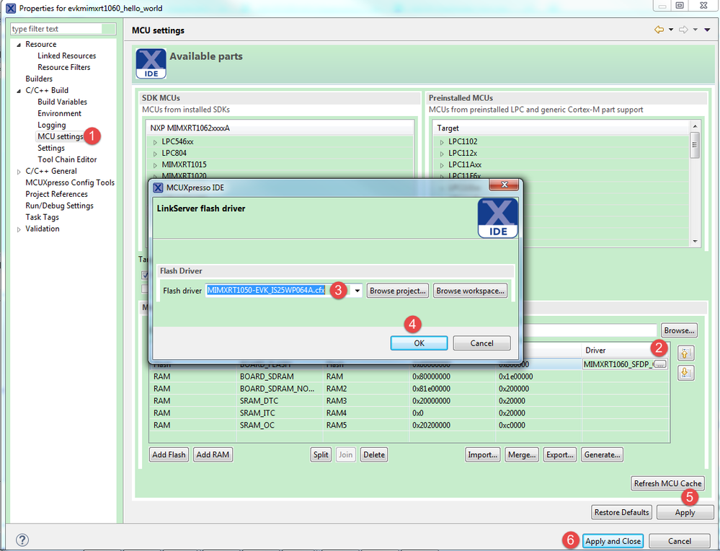Collapse the C/C++ Build tree node

(19, 91)
